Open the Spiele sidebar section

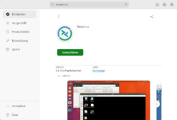tap(20, 49)
